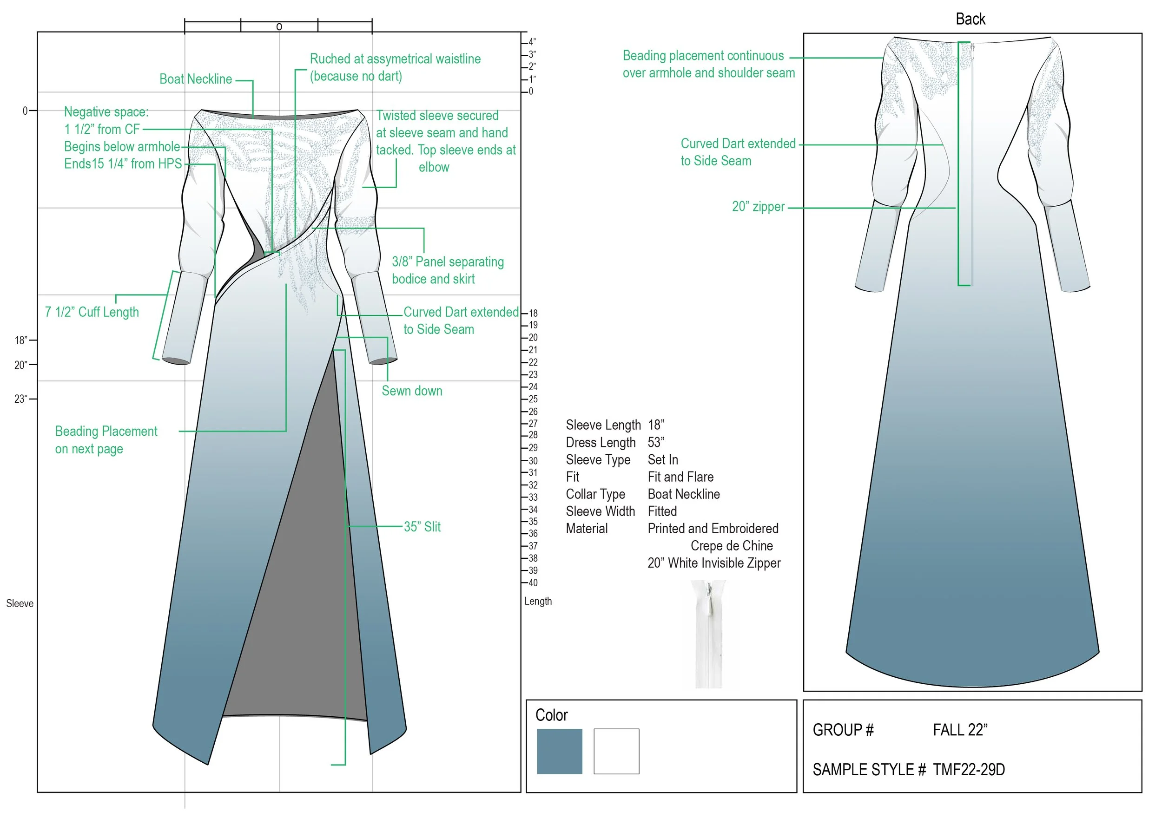Click the 'Ruched at assymetrical waistline' annotation
The width and height of the screenshot is (1162, 818).
pos(395,59)
